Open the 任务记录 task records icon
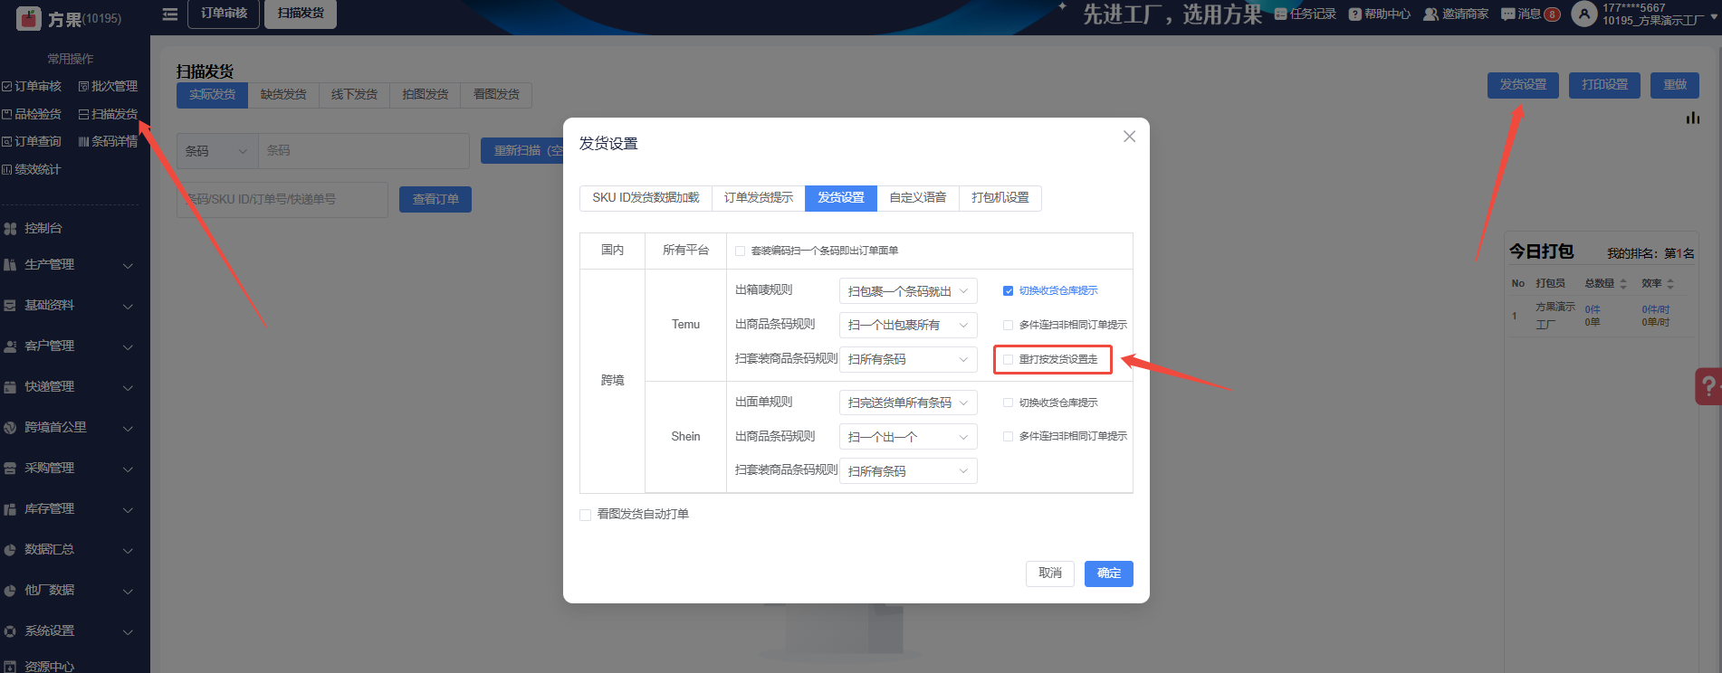Screen dimensions: 1722x673 click(1280, 14)
